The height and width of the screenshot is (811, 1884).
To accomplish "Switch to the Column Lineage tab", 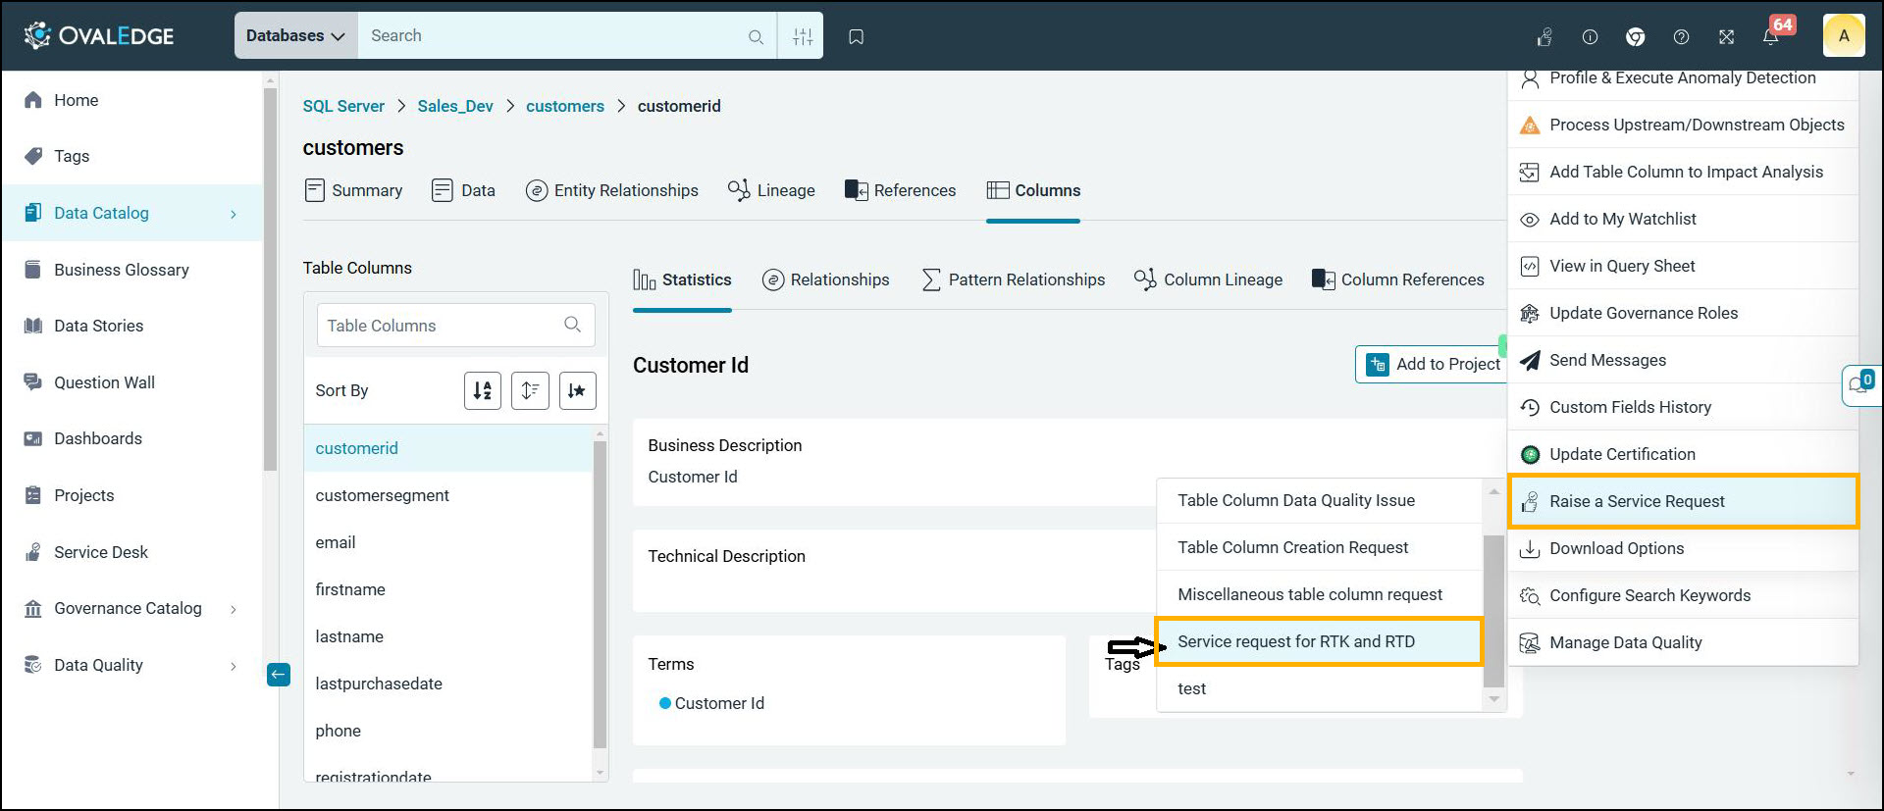I will 1208,279.
